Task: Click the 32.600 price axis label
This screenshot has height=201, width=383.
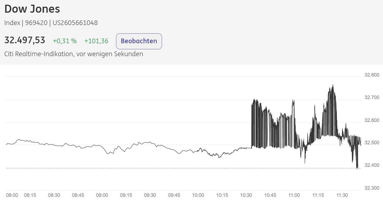Action: tap(372, 120)
